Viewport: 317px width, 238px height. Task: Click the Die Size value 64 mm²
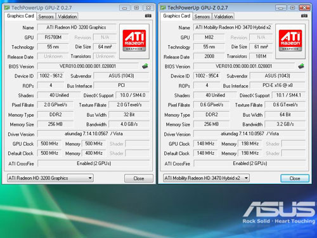point(105,46)
